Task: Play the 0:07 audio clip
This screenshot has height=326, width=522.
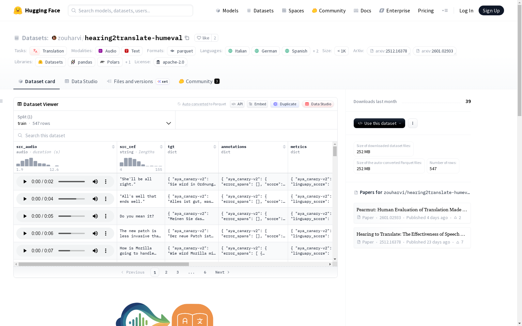Action: click(25, 251)
